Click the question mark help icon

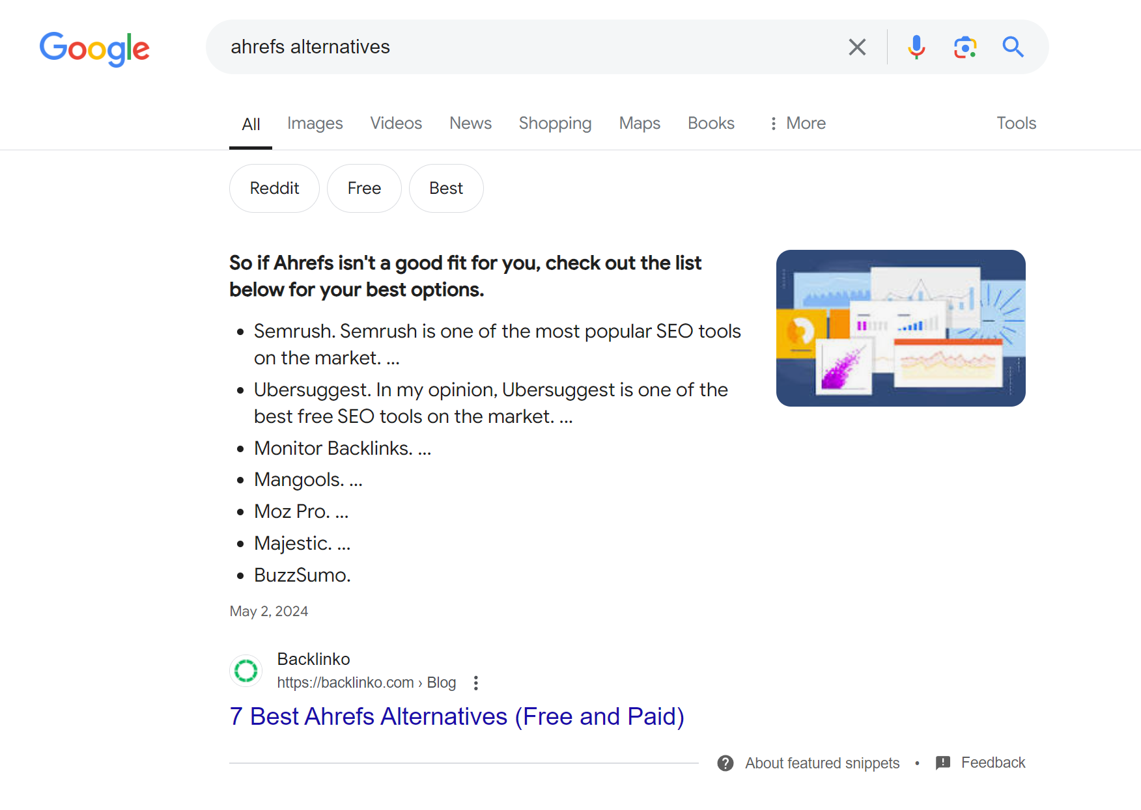[725, 763]
